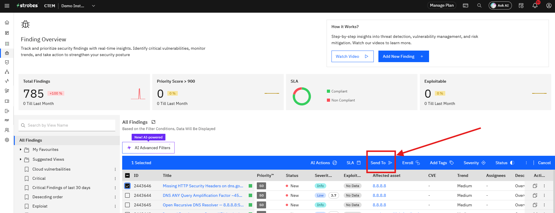Open options menu for Exploiat view
555x213 pixels.
pos(115,206)
